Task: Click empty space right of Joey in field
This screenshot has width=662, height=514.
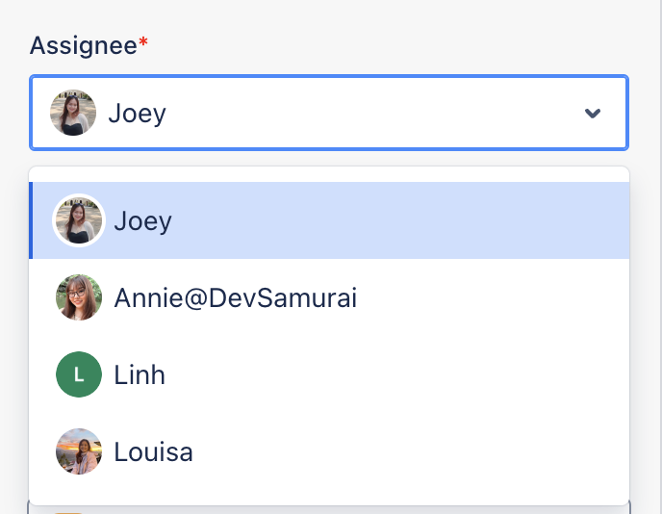Action: coord(371,113)
